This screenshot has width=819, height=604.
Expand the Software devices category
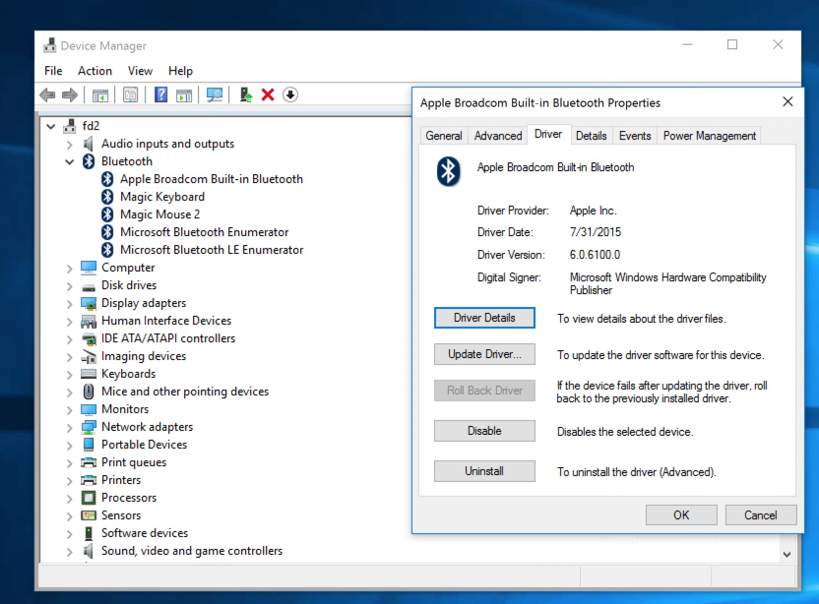[70, 533]
